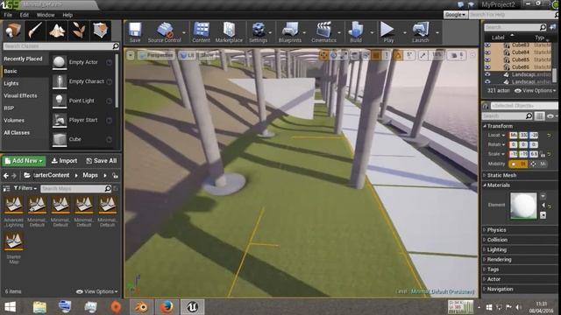Image resolution: width=561 pixels, height=315 pixels.
Task: Click the Maps breadcrumb
Action: tap(90, 175)
